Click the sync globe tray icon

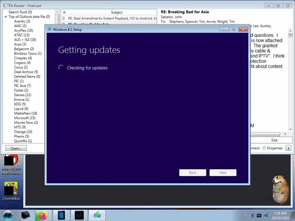266,216
